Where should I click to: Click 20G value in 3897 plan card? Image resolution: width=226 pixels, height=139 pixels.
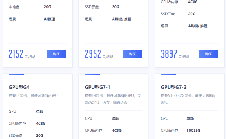point(192,14)
